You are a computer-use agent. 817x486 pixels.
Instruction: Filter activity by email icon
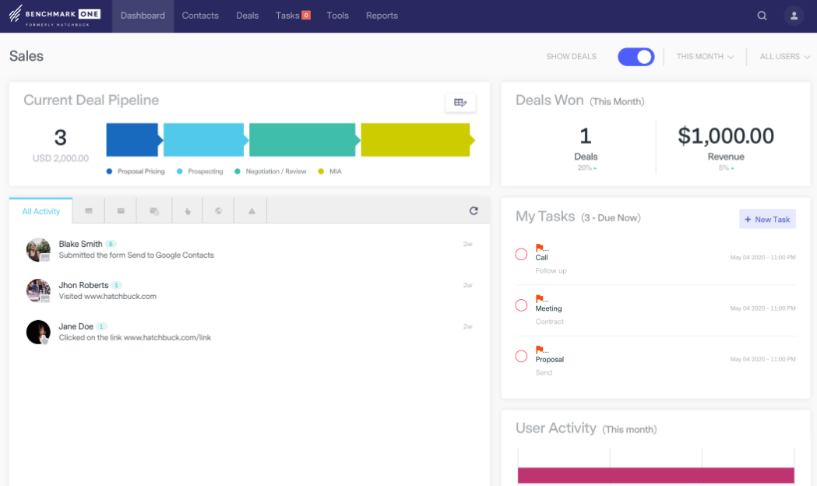(x=121, y=211)
